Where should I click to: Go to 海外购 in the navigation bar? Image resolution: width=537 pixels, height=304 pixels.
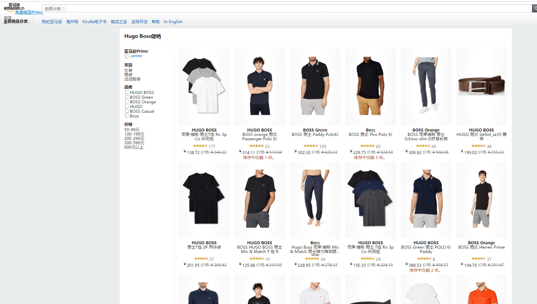click(x=72, y=22)
